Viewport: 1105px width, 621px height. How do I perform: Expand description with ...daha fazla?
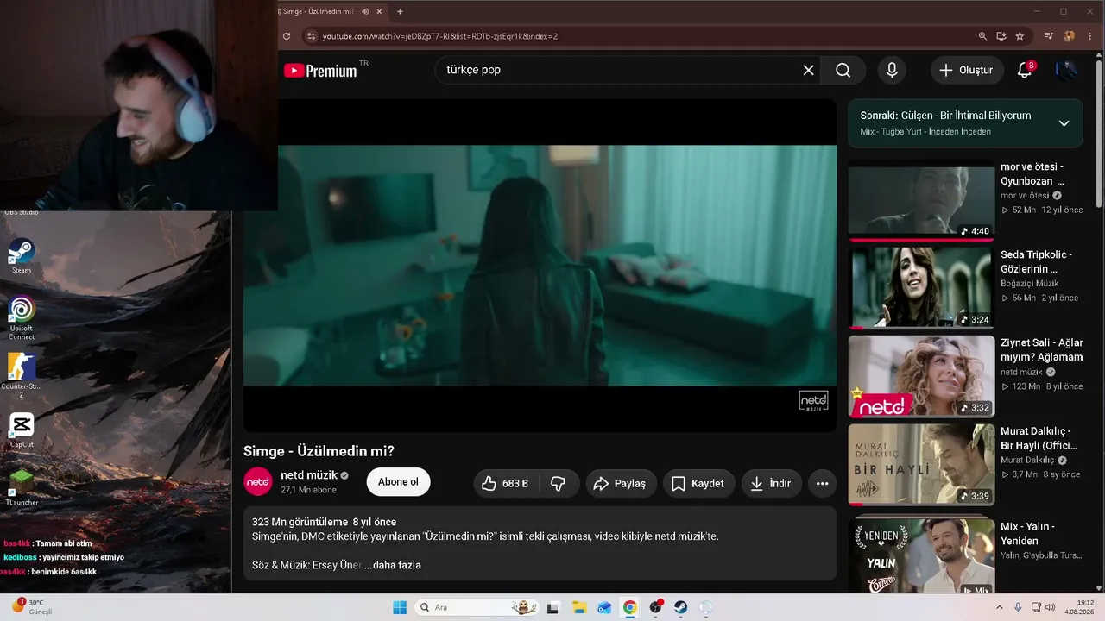[x=392, y=565]
